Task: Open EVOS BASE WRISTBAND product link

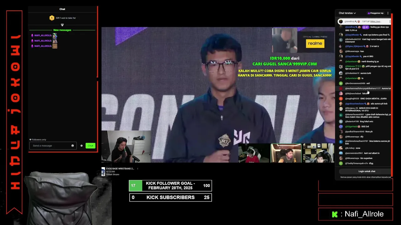Action: point(120,169)
